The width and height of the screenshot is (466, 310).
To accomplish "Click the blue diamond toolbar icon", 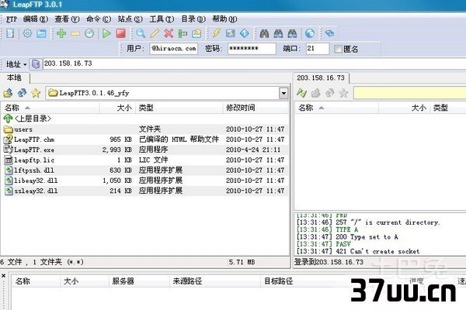I will [245, 33].
